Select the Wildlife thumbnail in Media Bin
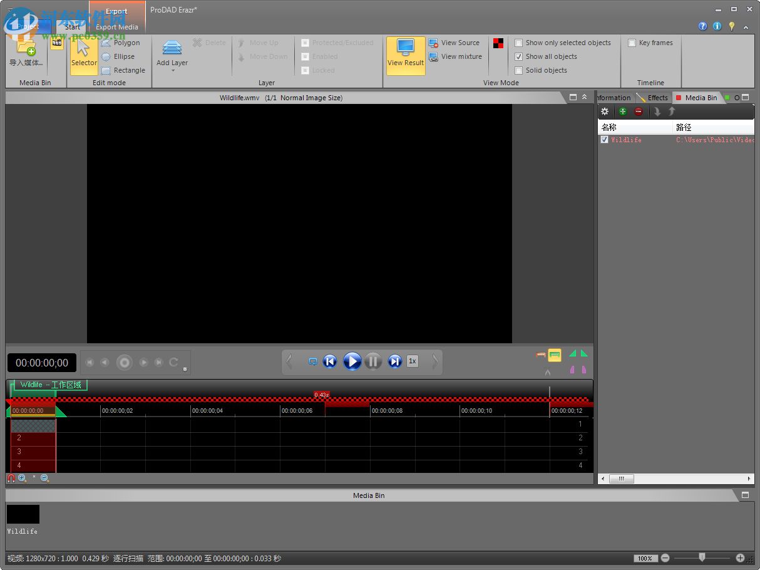The image size is (760, 570). pos(23,514)
